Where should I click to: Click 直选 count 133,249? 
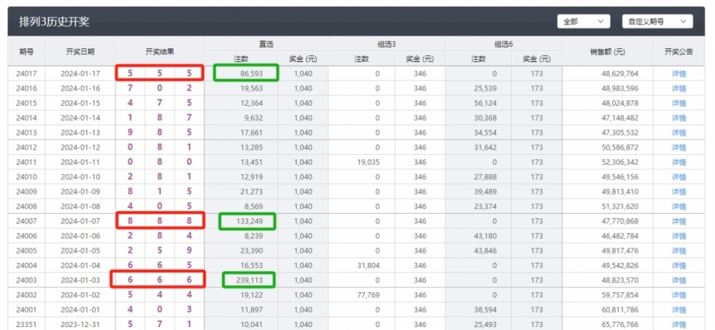[x=250, y=221]
